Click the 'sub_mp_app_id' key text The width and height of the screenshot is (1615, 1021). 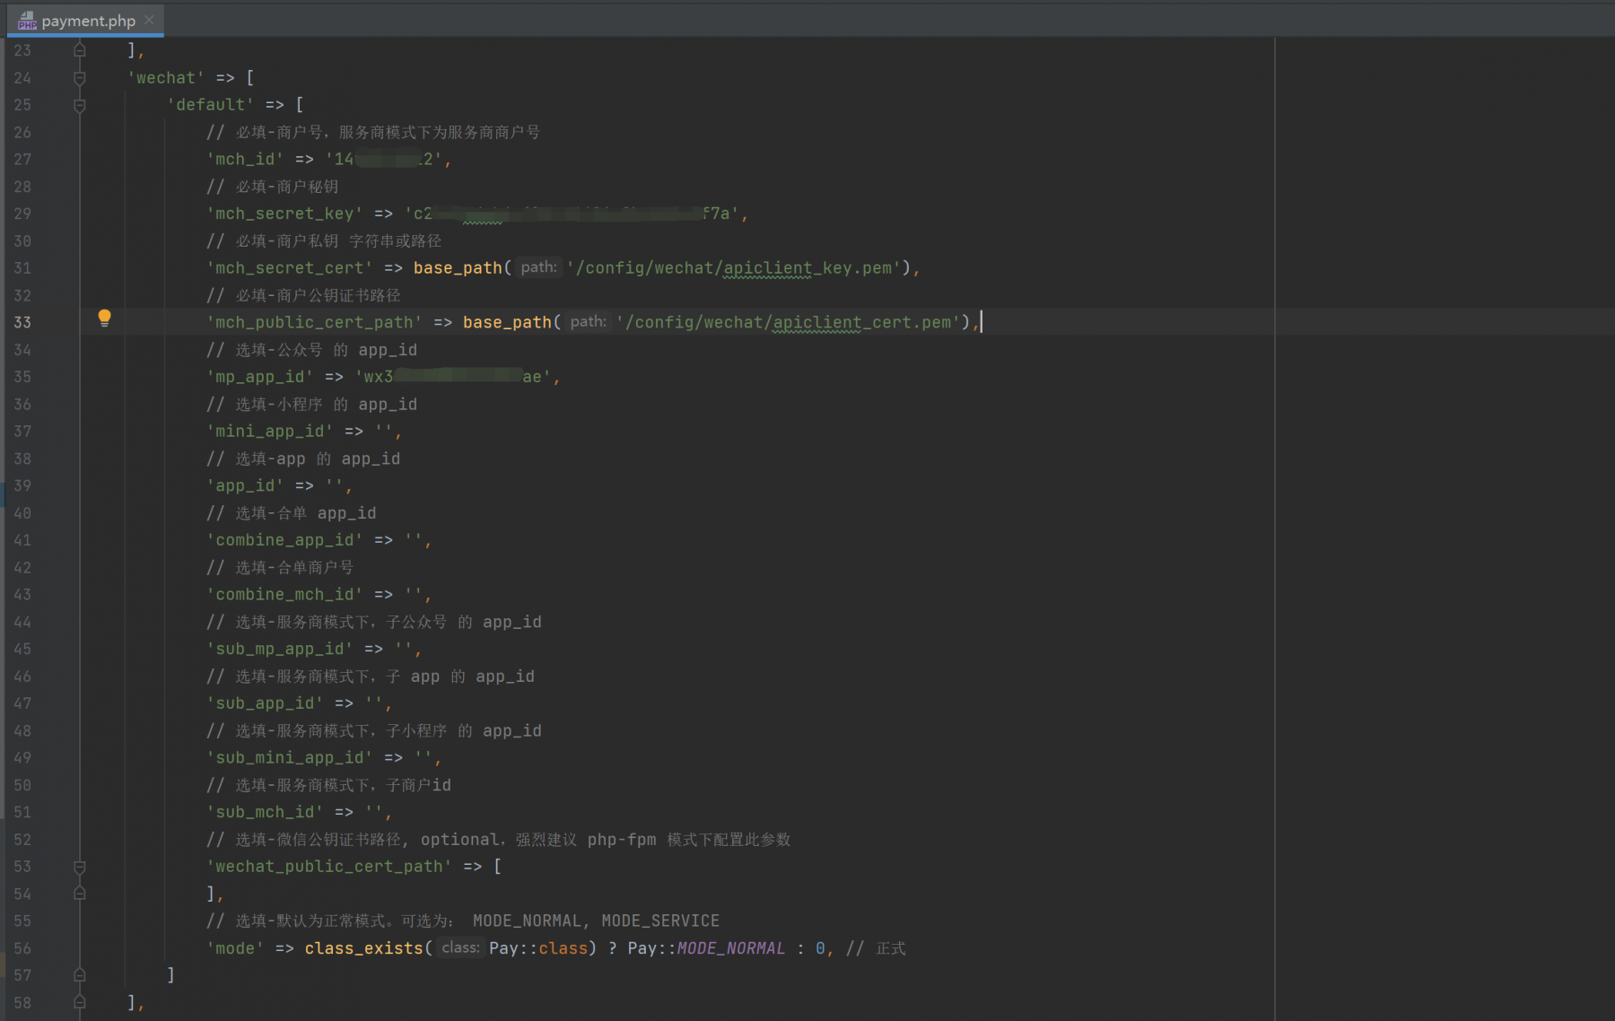coord(280,649)
